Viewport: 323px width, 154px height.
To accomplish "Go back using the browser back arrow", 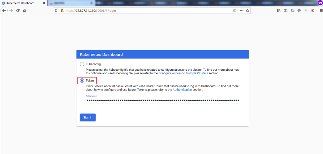I will [4, 11].
